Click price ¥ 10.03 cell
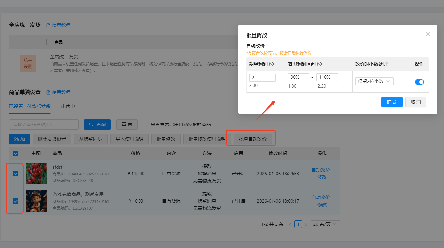444x248 pixels. pyautogui.click(x=136, y=201)
